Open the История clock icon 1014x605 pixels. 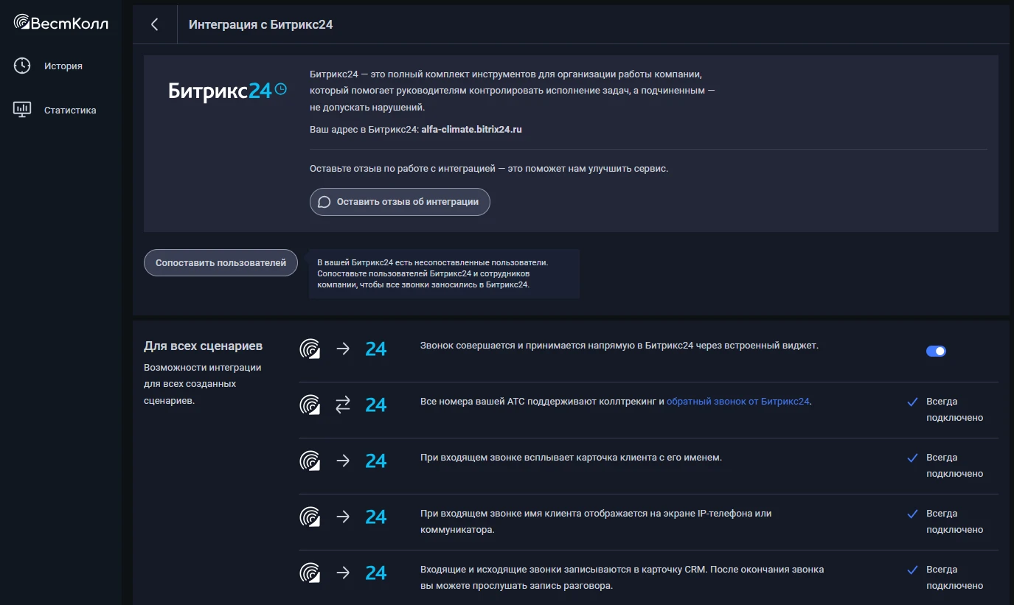click(22, 66)
